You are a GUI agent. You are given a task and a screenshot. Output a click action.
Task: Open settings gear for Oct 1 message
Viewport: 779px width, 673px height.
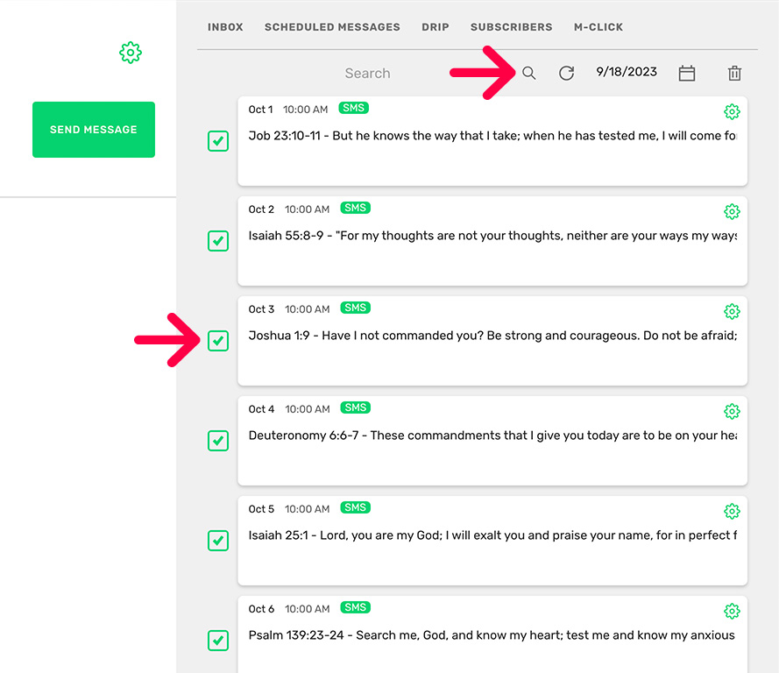click(x=732, y=111)
